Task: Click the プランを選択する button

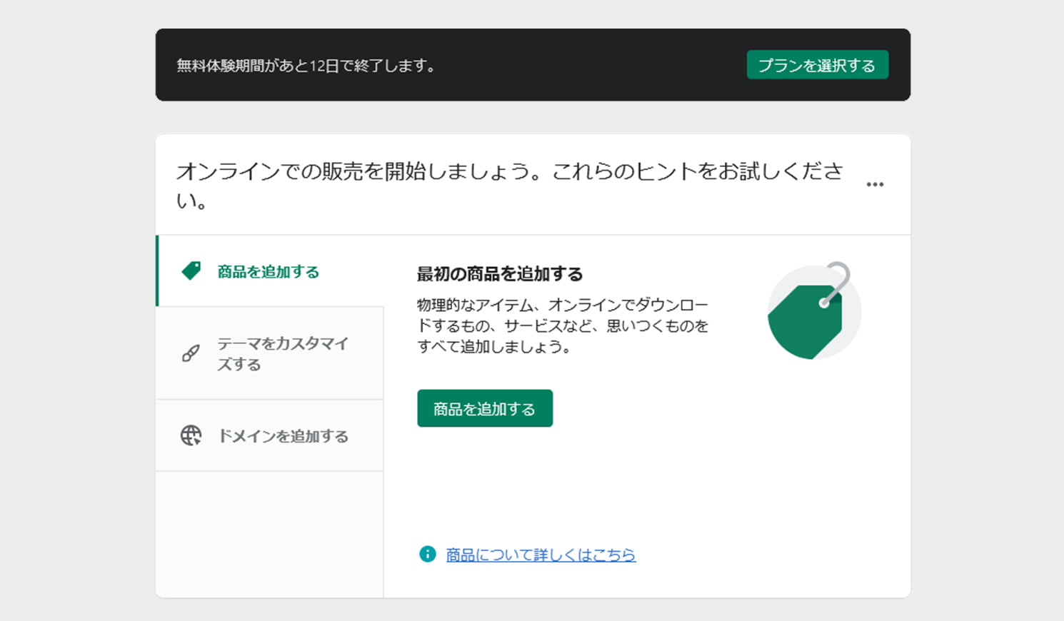Action: (818, 65)
